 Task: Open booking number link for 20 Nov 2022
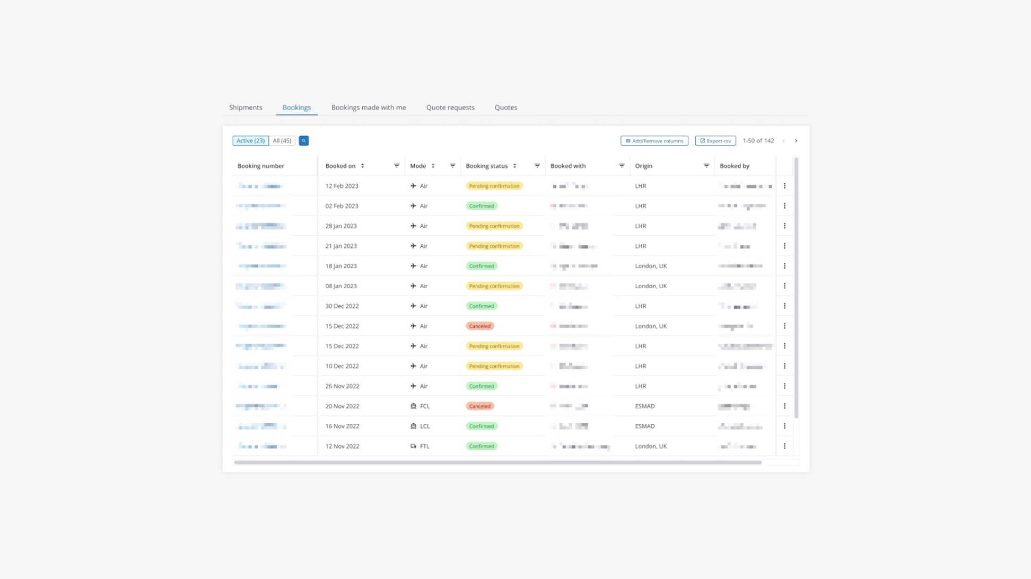[x=261, y=406]
